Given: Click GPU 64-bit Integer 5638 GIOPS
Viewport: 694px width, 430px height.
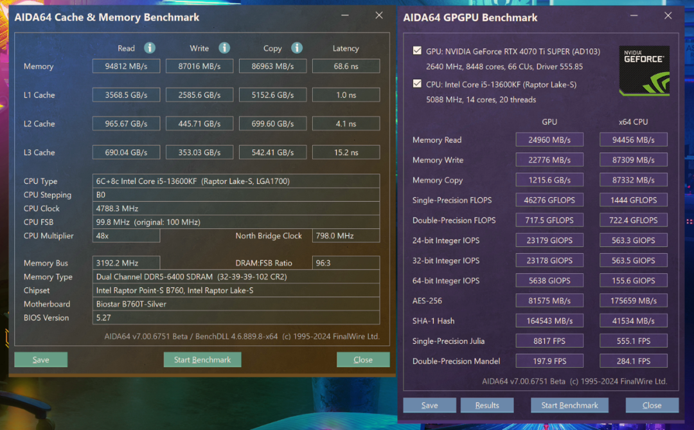Looking at the screenshot, I should (549, 281).
